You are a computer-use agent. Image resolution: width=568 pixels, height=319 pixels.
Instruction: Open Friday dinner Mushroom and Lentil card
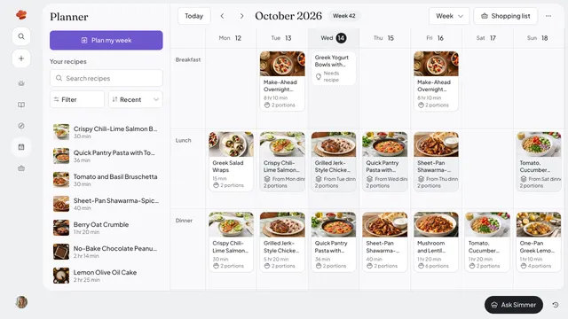point(436,242)
